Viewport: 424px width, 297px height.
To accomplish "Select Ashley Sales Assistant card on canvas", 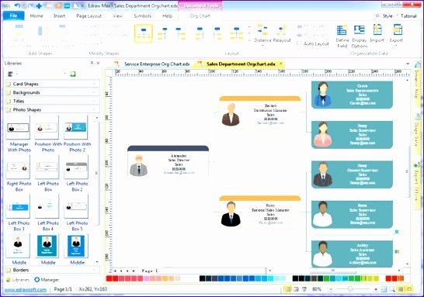I will [x=352, y=254].
